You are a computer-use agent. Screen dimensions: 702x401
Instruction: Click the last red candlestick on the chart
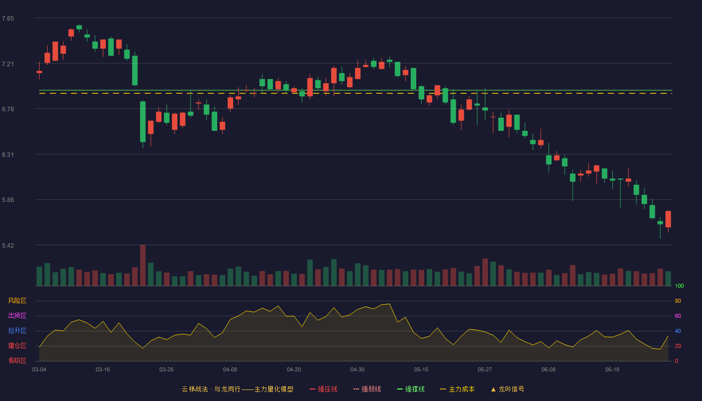coord(668,219)
